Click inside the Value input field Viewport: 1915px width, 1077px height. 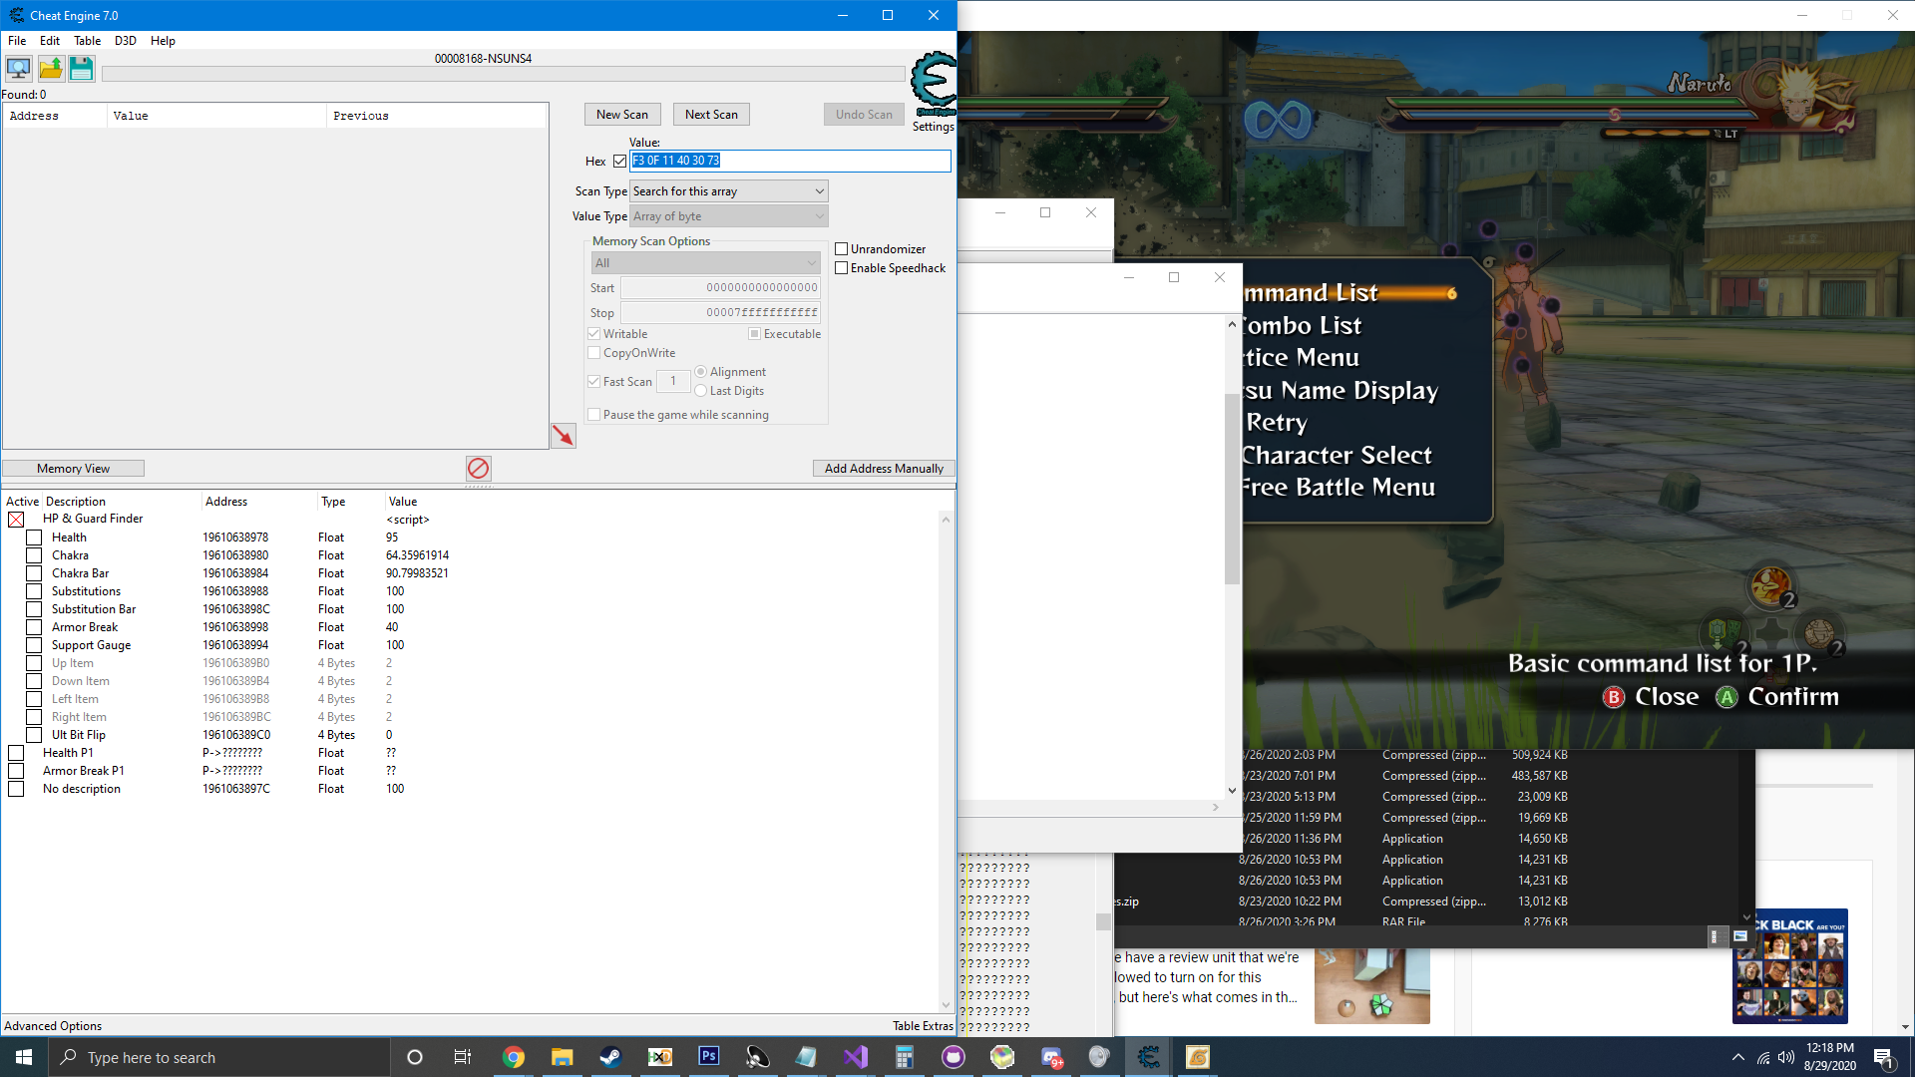[x=790, y=161]
